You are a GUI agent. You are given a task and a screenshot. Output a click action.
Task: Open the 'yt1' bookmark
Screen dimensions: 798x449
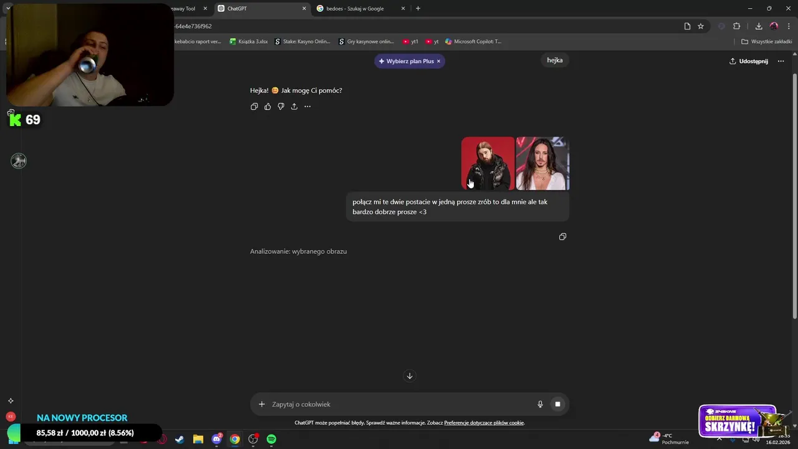410,42
